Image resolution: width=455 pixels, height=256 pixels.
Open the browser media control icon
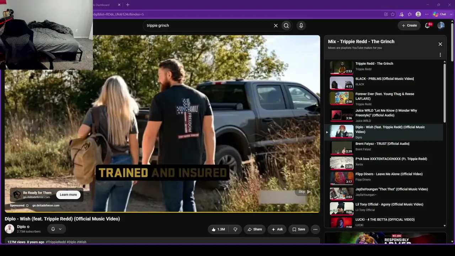point(401,14)
